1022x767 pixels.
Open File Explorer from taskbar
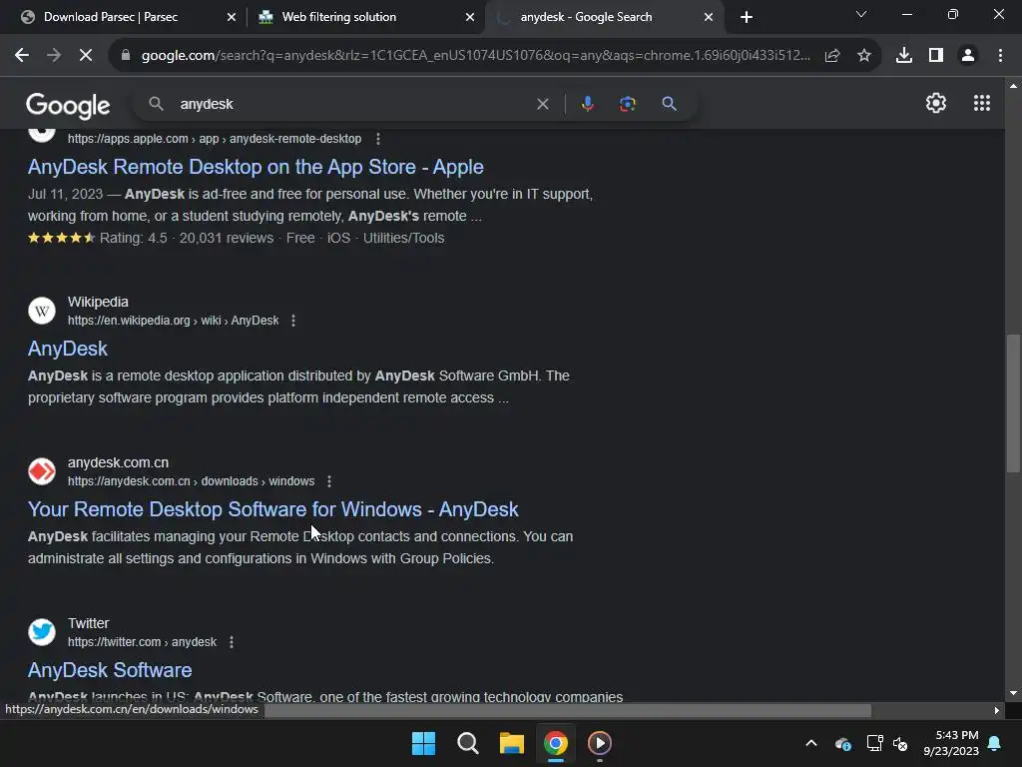pos(512,743)
